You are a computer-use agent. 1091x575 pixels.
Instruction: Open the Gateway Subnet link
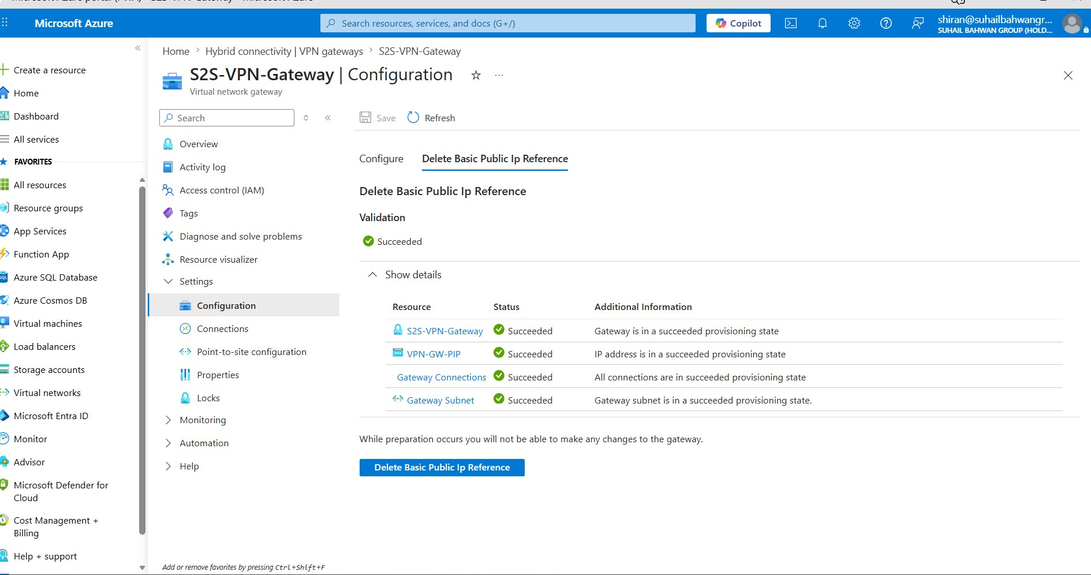440,400
